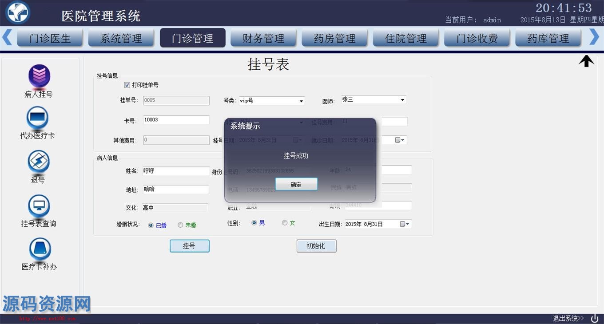Click the 当前用户: admin text
The width and height of the screenshot is (604, 324).
tap(473, 20)
